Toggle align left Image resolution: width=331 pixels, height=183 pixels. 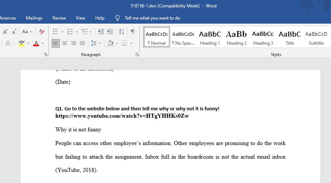click(x=56, y=43)
